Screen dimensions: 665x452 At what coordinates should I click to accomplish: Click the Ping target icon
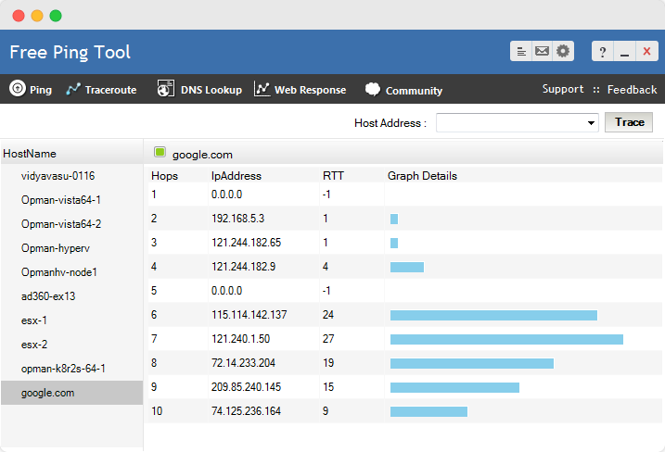point(17,89)
